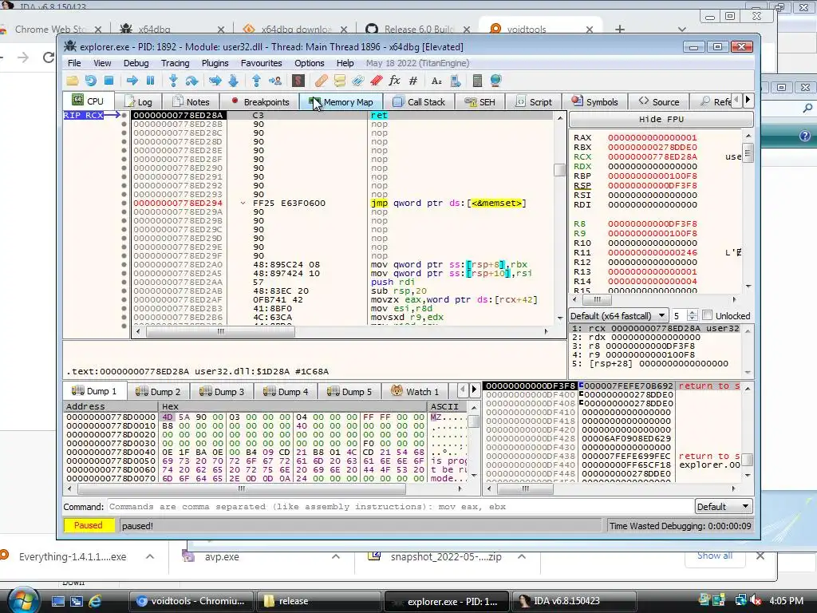Open the Default command language dropdown
This screenshot has height=613, width=817.
tap(724, 507)
